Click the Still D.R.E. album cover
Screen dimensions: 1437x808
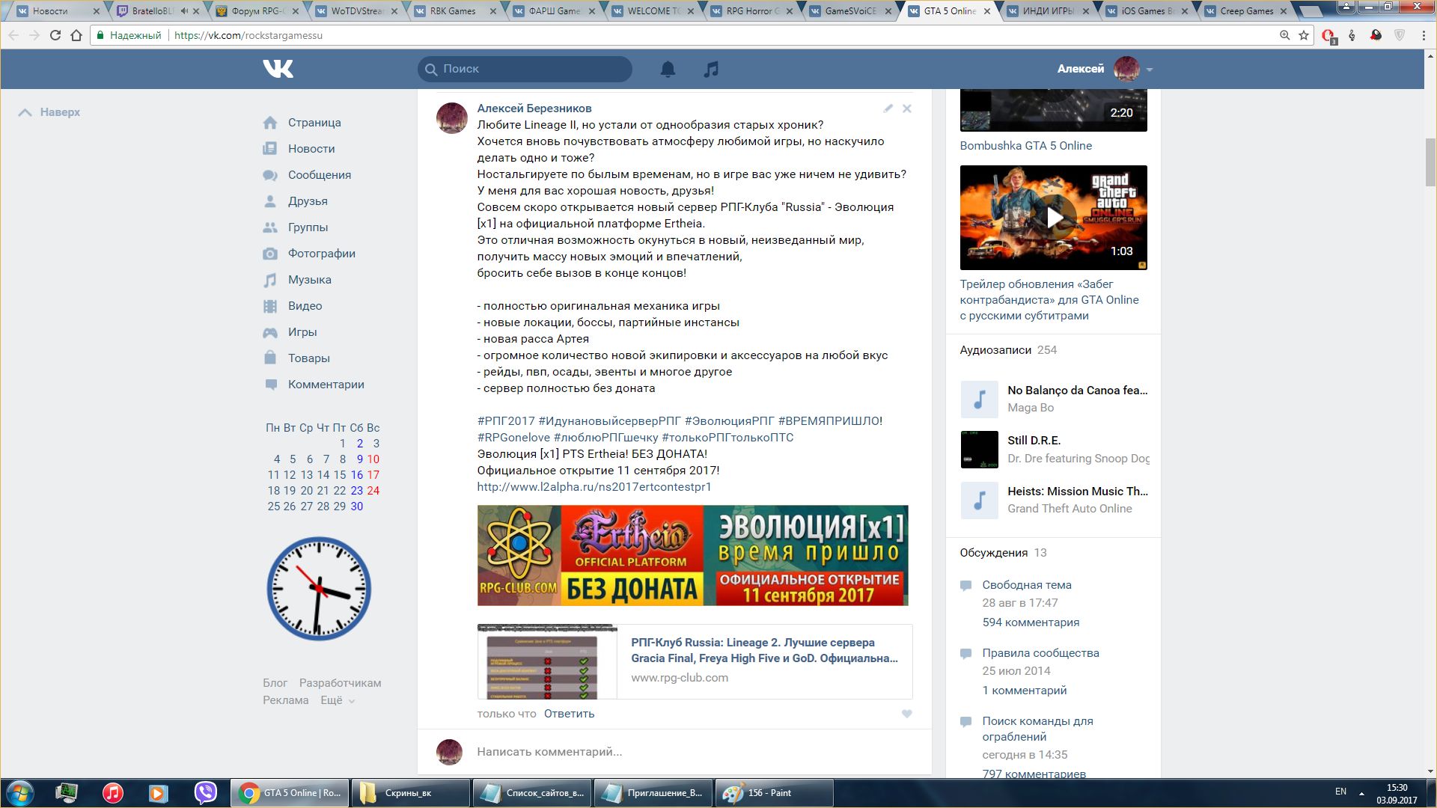click(979, 450)
